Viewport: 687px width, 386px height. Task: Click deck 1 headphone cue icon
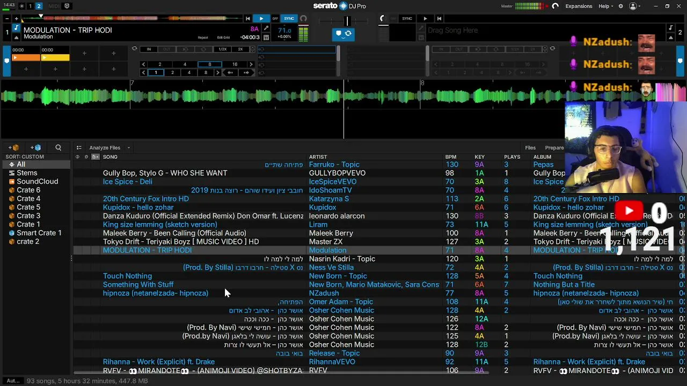coord(303,19)
